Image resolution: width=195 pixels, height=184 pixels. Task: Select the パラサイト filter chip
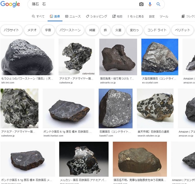11,30
